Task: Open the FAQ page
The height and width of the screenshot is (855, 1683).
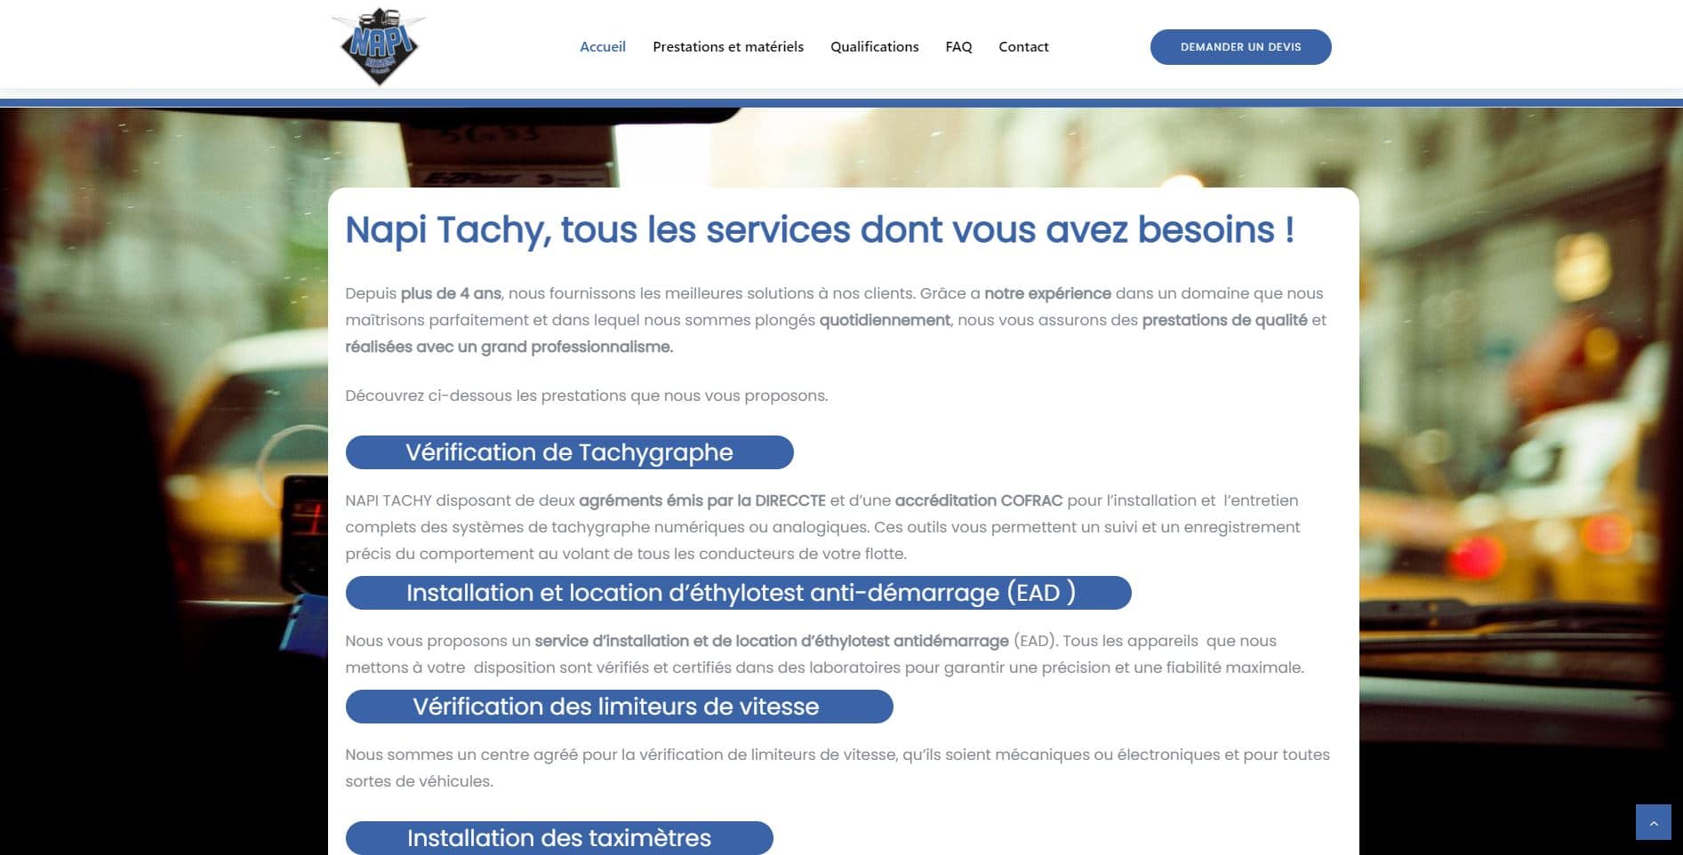Action: pos(958,46)
